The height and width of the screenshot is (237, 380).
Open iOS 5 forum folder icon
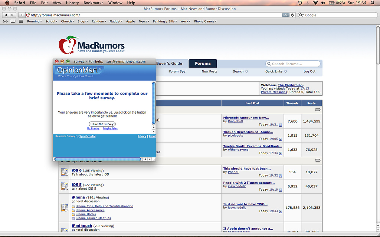tap(65, 186)
